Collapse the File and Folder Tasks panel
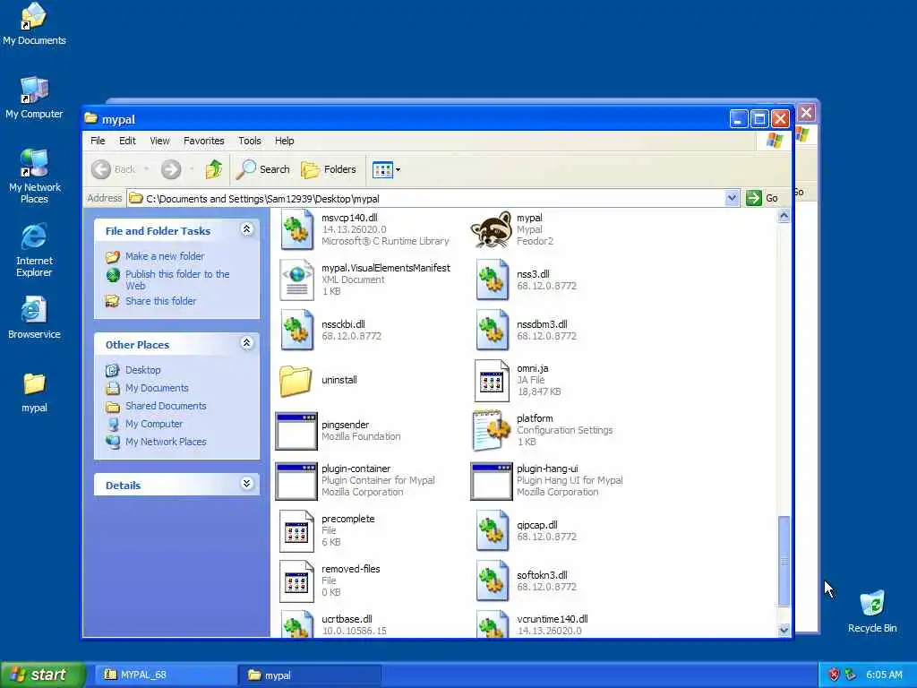The height and width of the screenshot is (688, 917). point(247,229)
